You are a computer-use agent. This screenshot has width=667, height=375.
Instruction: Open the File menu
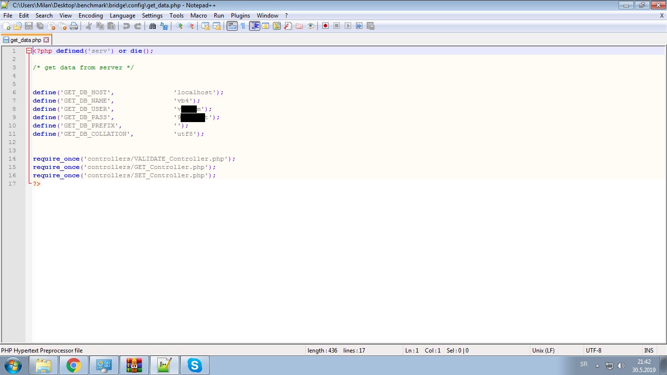(x=8, y=16)
